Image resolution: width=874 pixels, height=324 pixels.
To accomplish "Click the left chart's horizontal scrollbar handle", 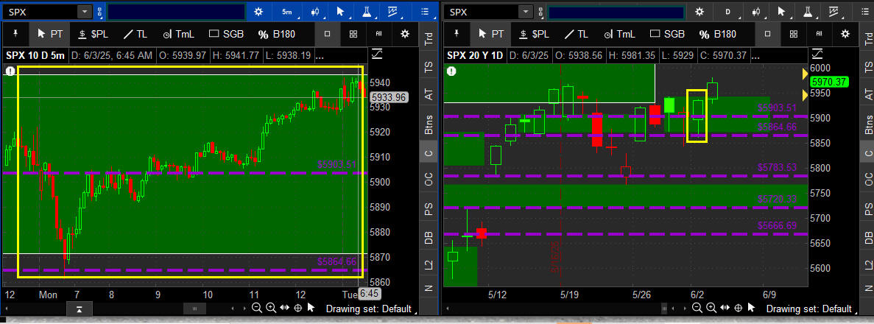I will point(194,308).
